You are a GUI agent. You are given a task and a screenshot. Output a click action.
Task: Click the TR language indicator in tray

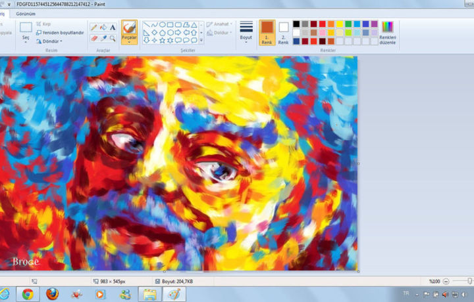pyautogui.click(x=406, y=293)
